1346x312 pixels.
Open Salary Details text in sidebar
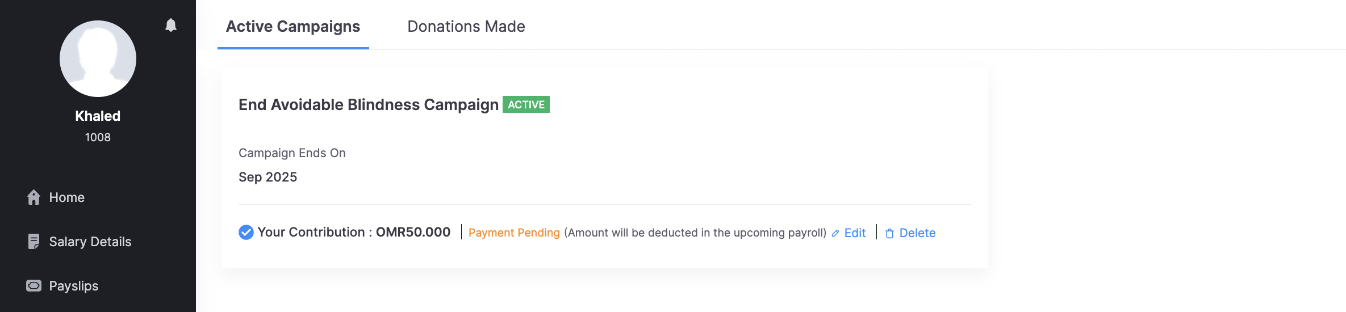tap(90, 242)
